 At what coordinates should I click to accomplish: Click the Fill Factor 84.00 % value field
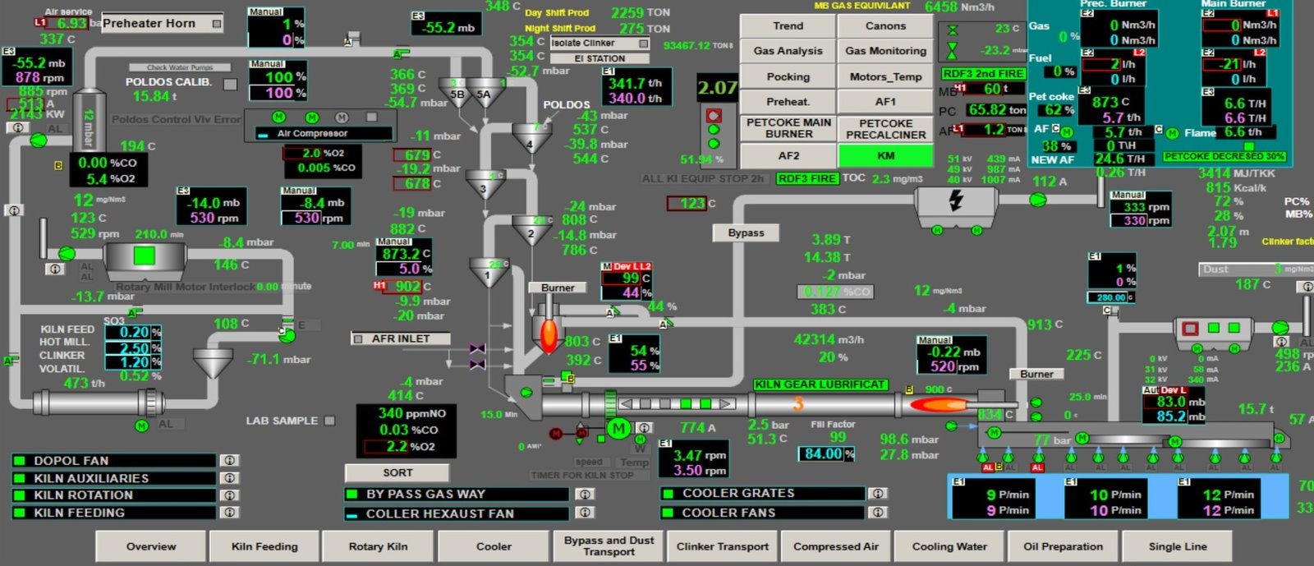click(825, 453)
